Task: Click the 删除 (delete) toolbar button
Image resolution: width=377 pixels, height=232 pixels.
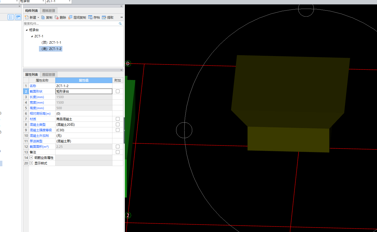Action: click(x=61, y=17)
